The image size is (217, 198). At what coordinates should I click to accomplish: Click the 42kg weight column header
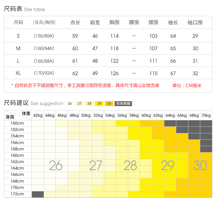[x=38, y=115]
